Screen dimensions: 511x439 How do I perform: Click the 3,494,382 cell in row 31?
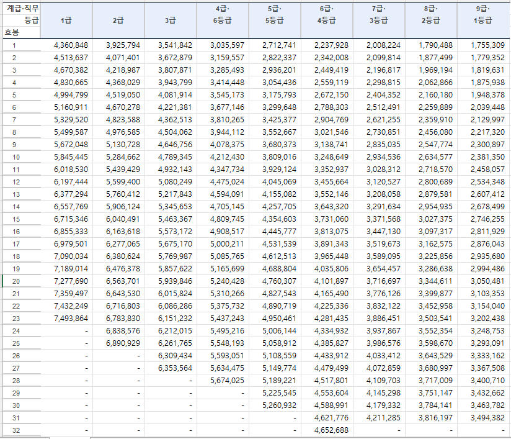pos(484,417)
